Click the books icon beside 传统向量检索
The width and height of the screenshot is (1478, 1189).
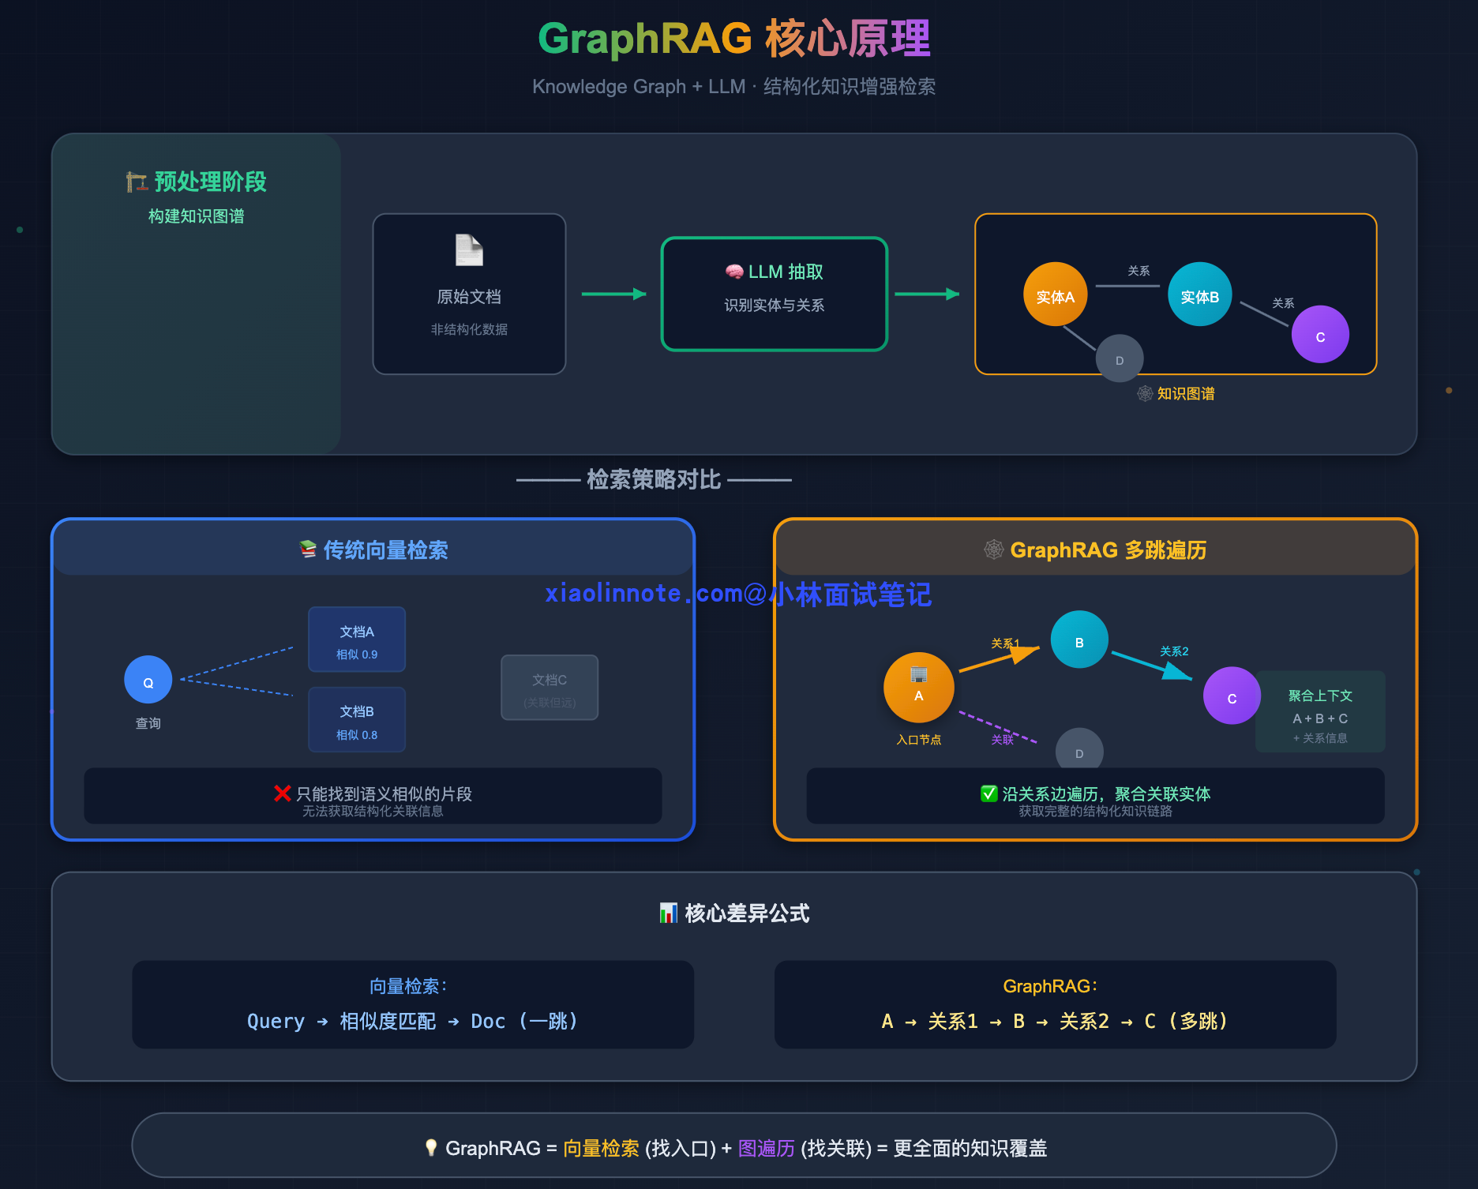308,549
